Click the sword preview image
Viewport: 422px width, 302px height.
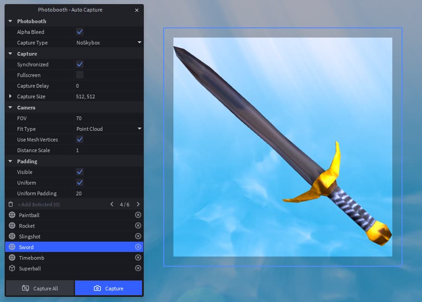point(282,147)
